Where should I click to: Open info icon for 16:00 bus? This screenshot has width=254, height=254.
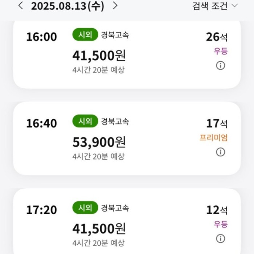pyautogui.click(x=221, y=66)
